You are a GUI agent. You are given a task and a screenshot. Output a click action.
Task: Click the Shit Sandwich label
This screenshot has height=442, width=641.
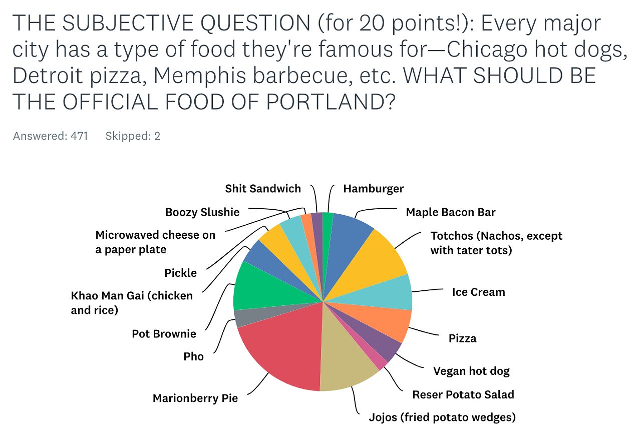(x=263, y=189)
